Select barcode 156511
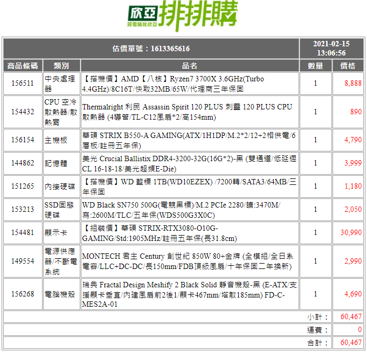 click(23, 84)
